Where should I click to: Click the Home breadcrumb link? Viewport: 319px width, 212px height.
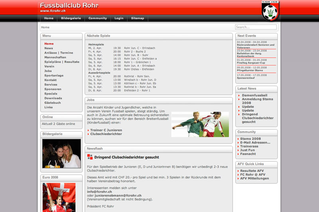point(45,27)
